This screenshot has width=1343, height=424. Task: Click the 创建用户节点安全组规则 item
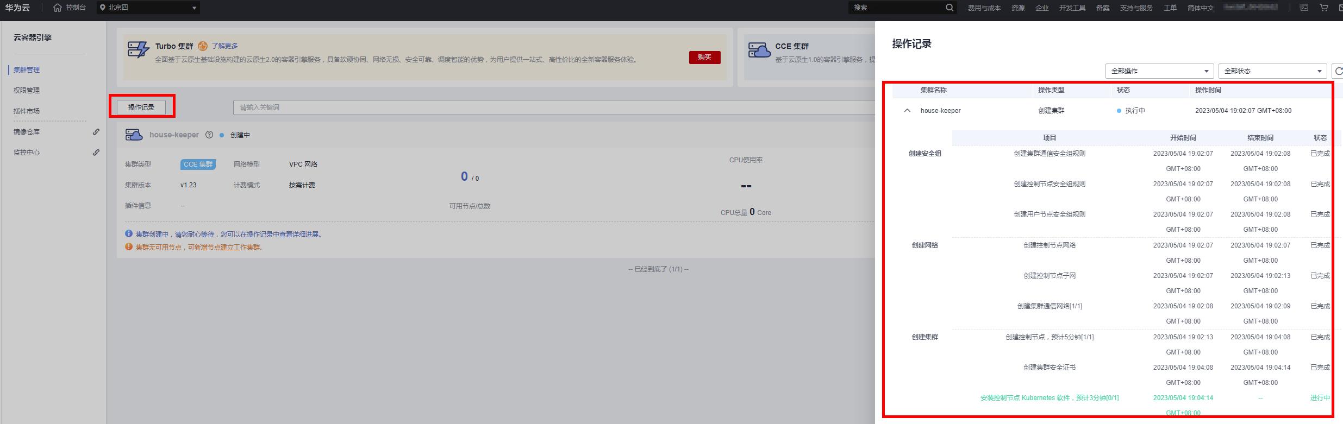tap(1050, 214)
